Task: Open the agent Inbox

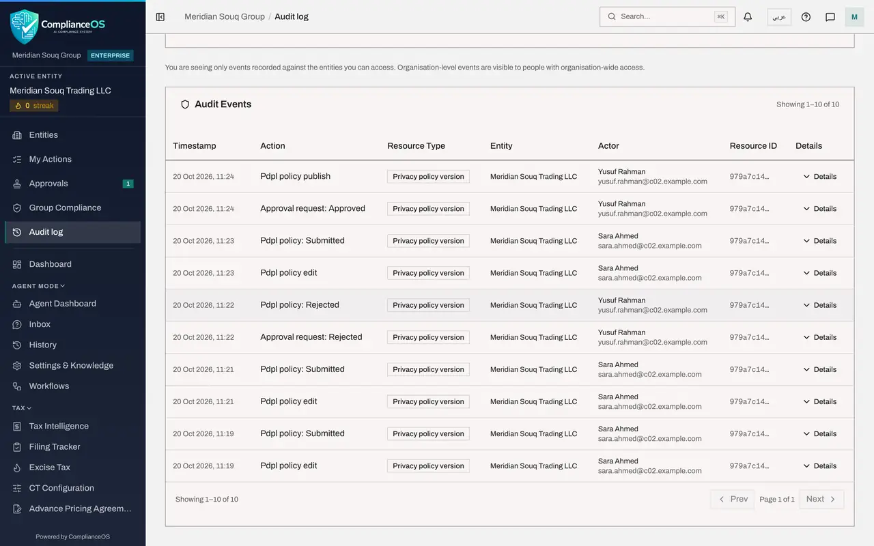Action: 72,324
